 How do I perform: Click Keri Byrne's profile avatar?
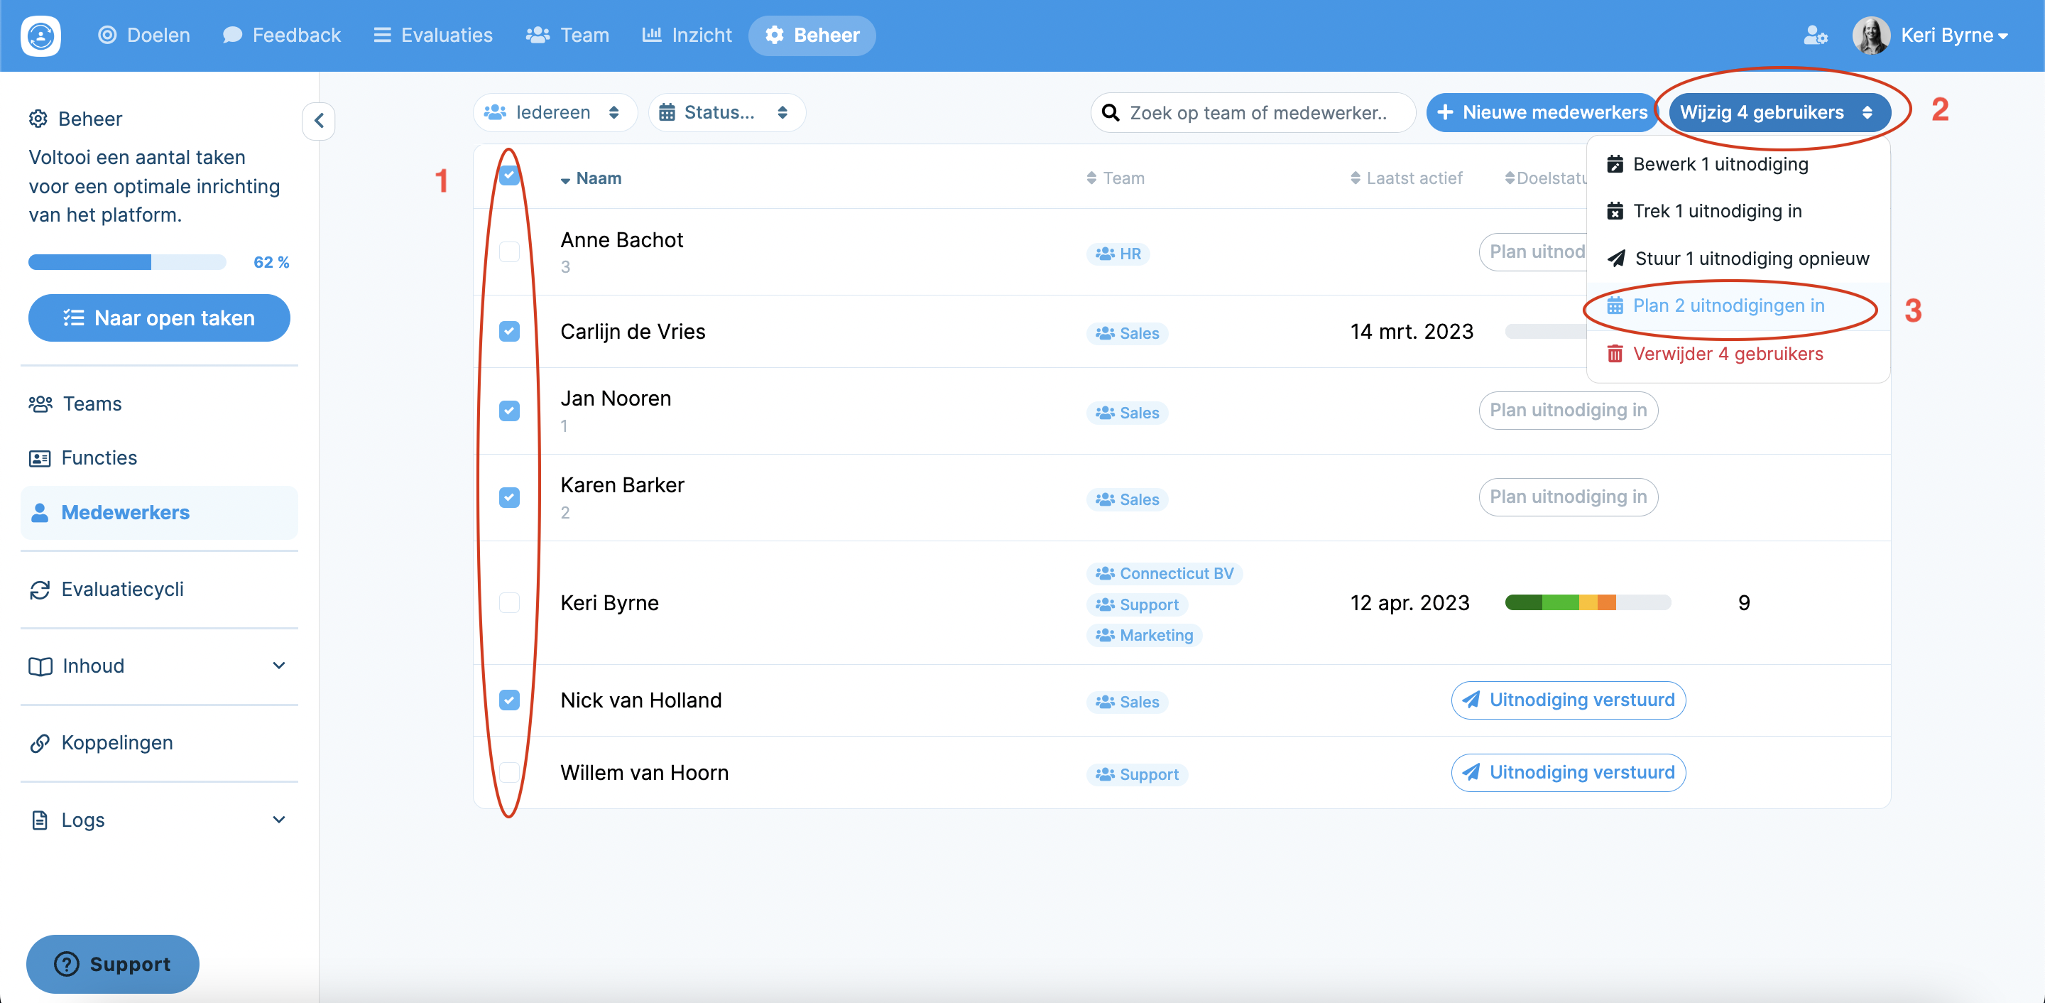point(1871,35)
